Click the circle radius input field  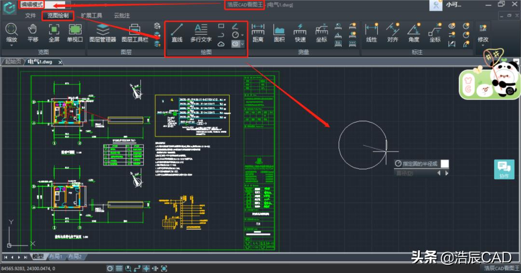click(444, 164)
